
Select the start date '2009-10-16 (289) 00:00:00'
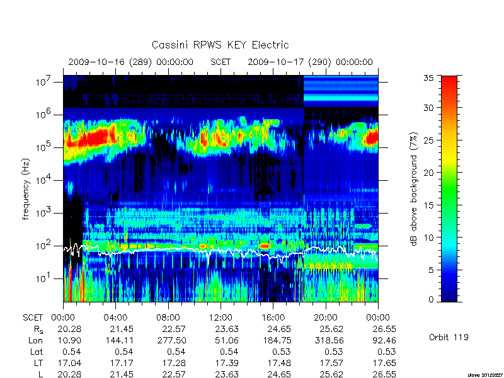[131, 62]
